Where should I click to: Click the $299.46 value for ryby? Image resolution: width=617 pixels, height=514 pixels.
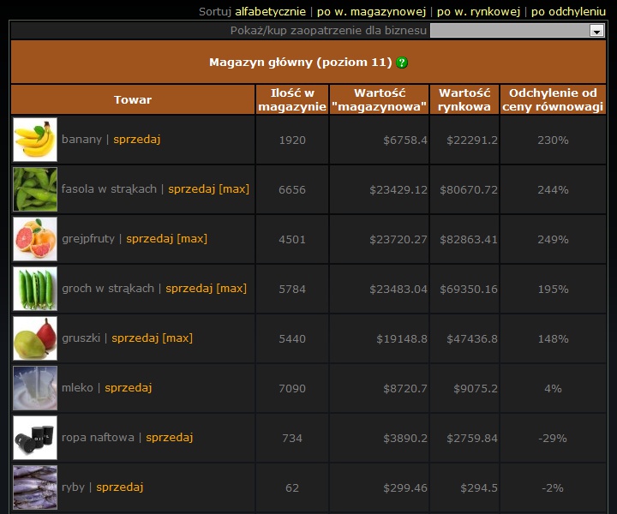click(x=405, y=487)
